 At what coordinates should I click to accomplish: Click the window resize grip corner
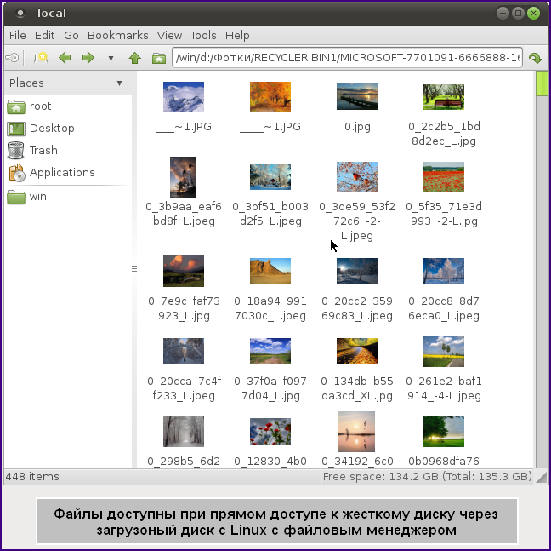pyautogui.click(x=542, y=477)
